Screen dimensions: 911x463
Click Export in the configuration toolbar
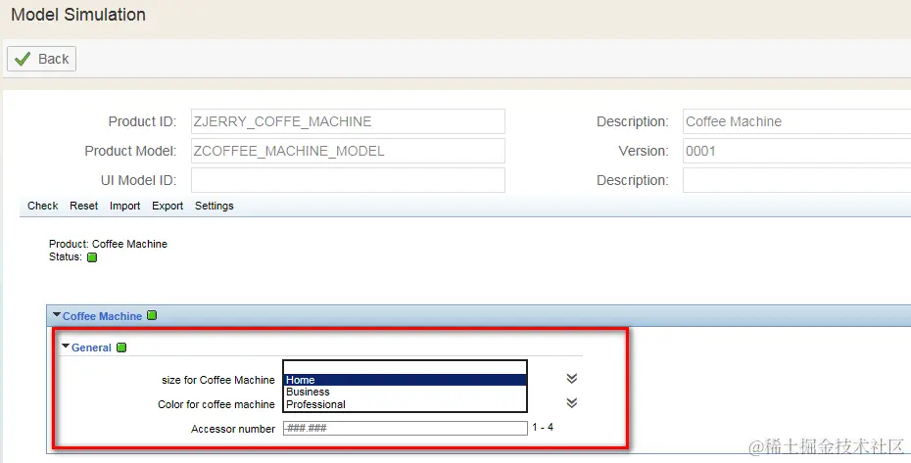168,206
